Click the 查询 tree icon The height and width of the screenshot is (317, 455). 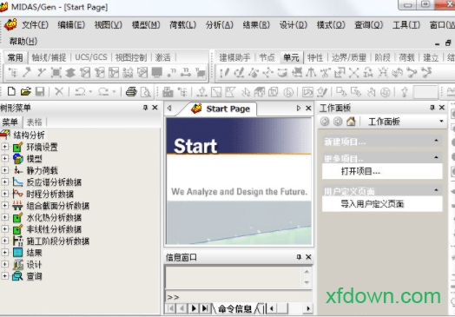[x=17, y=276]
